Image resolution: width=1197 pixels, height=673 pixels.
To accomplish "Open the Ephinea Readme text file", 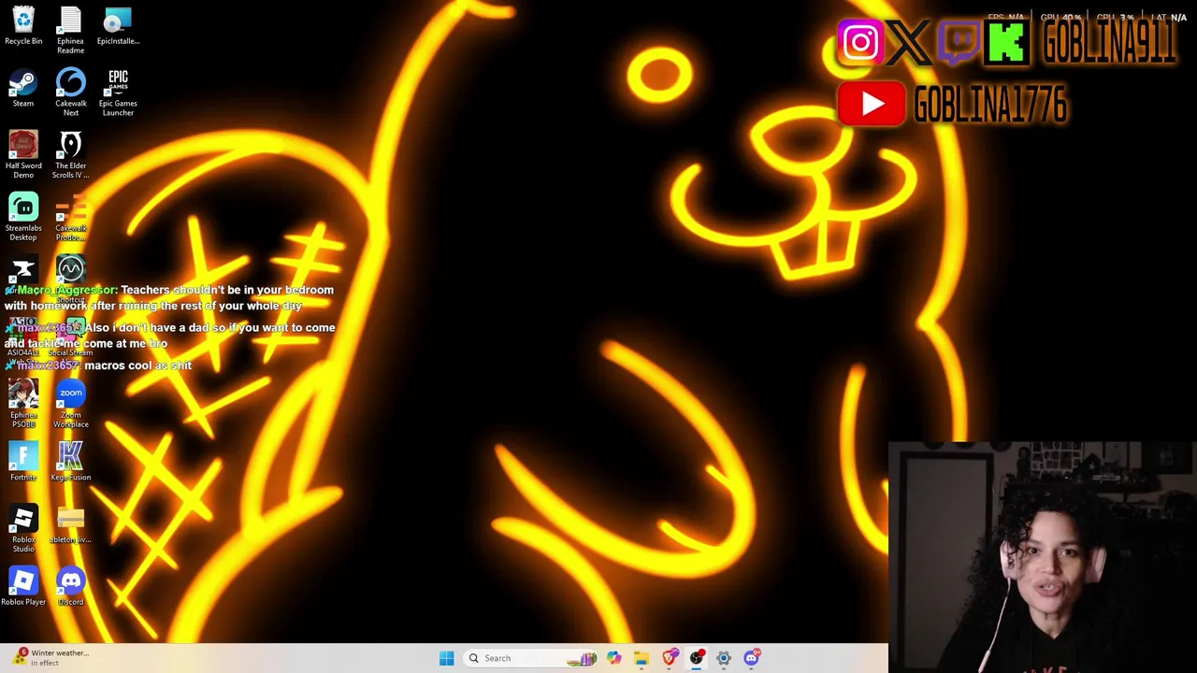I will [70, 31].
